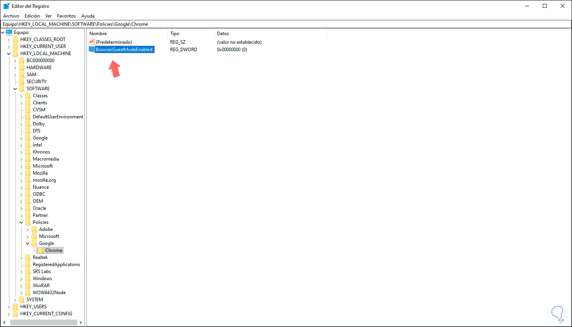The width and height of the screenshot is (572, 327).
Task: Click the tree scrollbar left arrow
Action: tap(4, 322)
